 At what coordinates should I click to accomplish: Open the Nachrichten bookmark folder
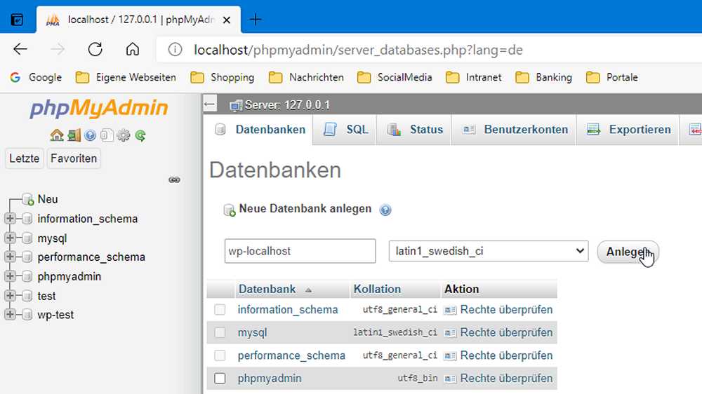point(306,77)
